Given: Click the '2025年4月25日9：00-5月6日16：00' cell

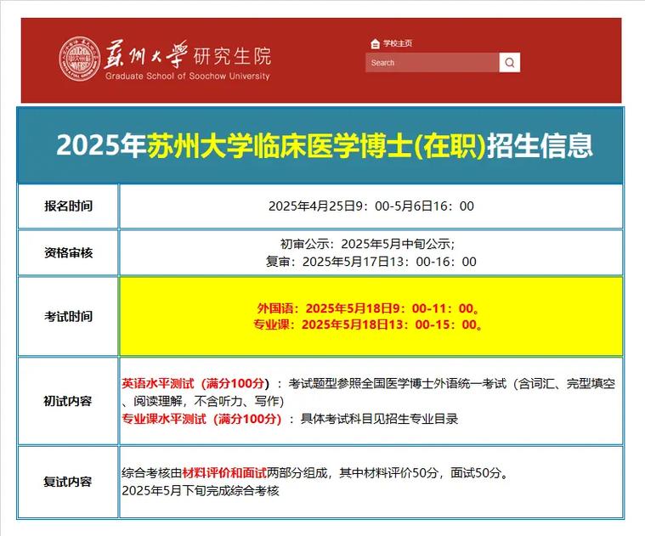Looking at the screenshot, I should (x=371, y=206).
